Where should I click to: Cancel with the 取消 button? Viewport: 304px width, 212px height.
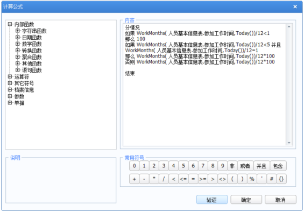(280, 200)
